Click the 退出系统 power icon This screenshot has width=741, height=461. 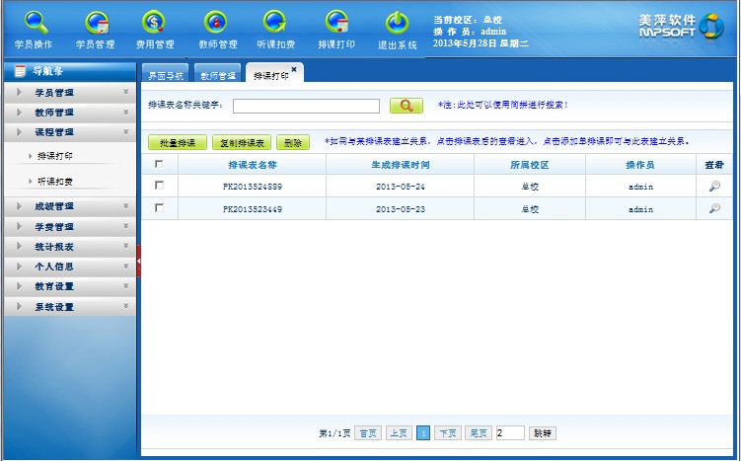point(397,23)
